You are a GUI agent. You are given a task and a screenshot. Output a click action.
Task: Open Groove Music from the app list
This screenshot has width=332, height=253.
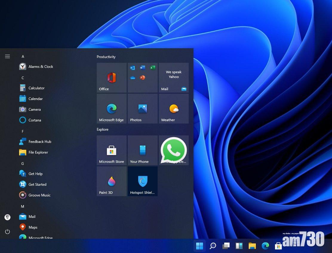tap(39, 195)
